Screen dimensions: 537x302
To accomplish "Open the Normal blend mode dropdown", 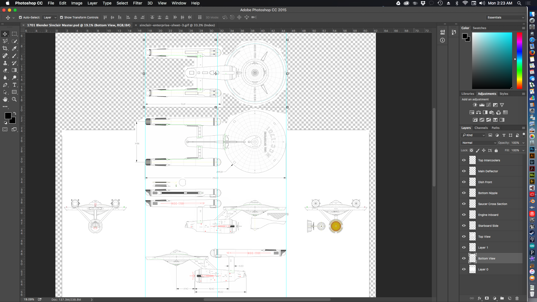I will coord(479,143).
